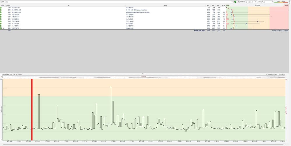This screenshot has width=291, height=146.
Task: Select the hop 8 green number icon
Action: click(x=1, y=24)
